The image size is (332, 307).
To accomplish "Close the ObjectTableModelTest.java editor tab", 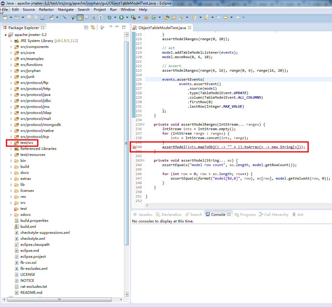I will tap(190, 28).
